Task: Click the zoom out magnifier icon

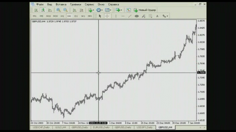Action: [x=65, y=10]
